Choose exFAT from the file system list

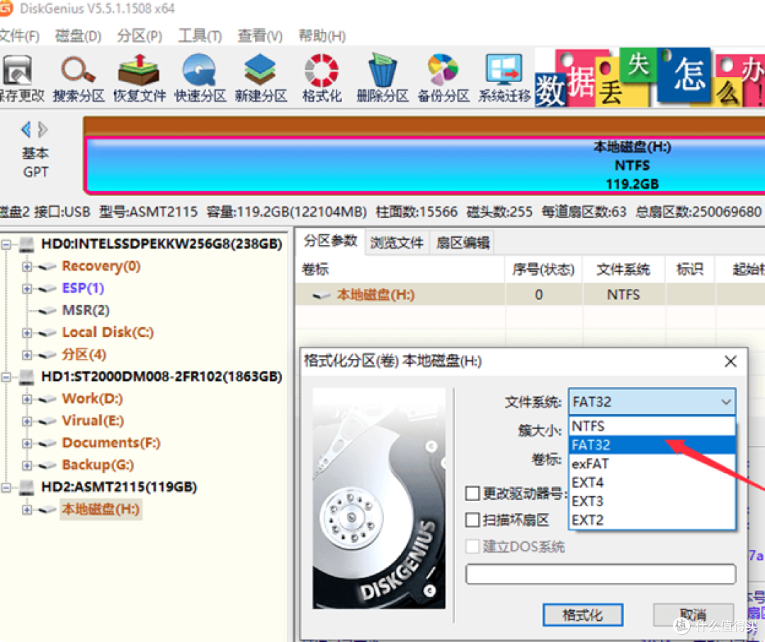[x=652, y=464]
